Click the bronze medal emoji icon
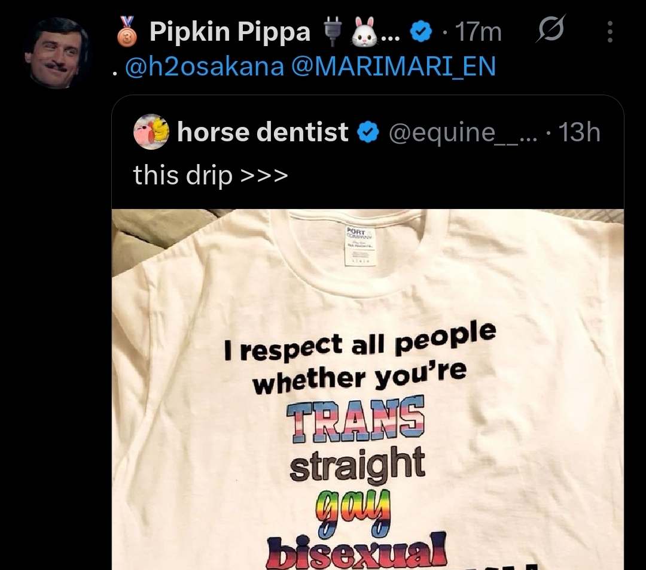 pos(127,31)
